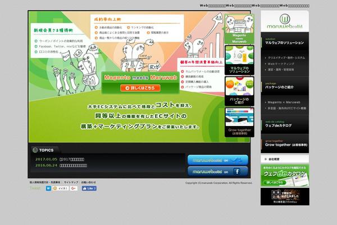
Task: Open the Webマーケティング sidebar link
Action: point(281,64)
